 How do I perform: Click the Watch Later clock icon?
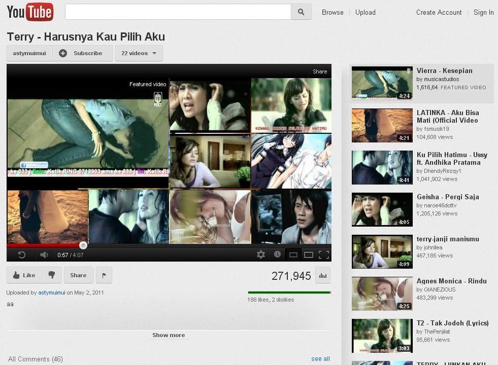point(277,254)
